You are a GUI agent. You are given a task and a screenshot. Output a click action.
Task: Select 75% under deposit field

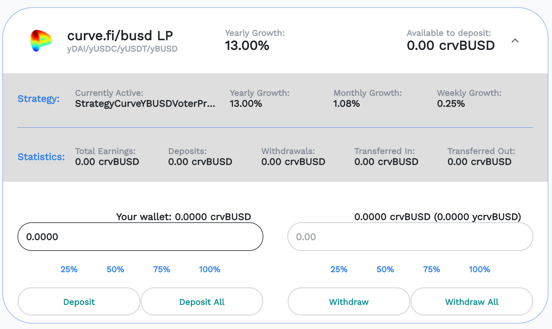[162, 269]
